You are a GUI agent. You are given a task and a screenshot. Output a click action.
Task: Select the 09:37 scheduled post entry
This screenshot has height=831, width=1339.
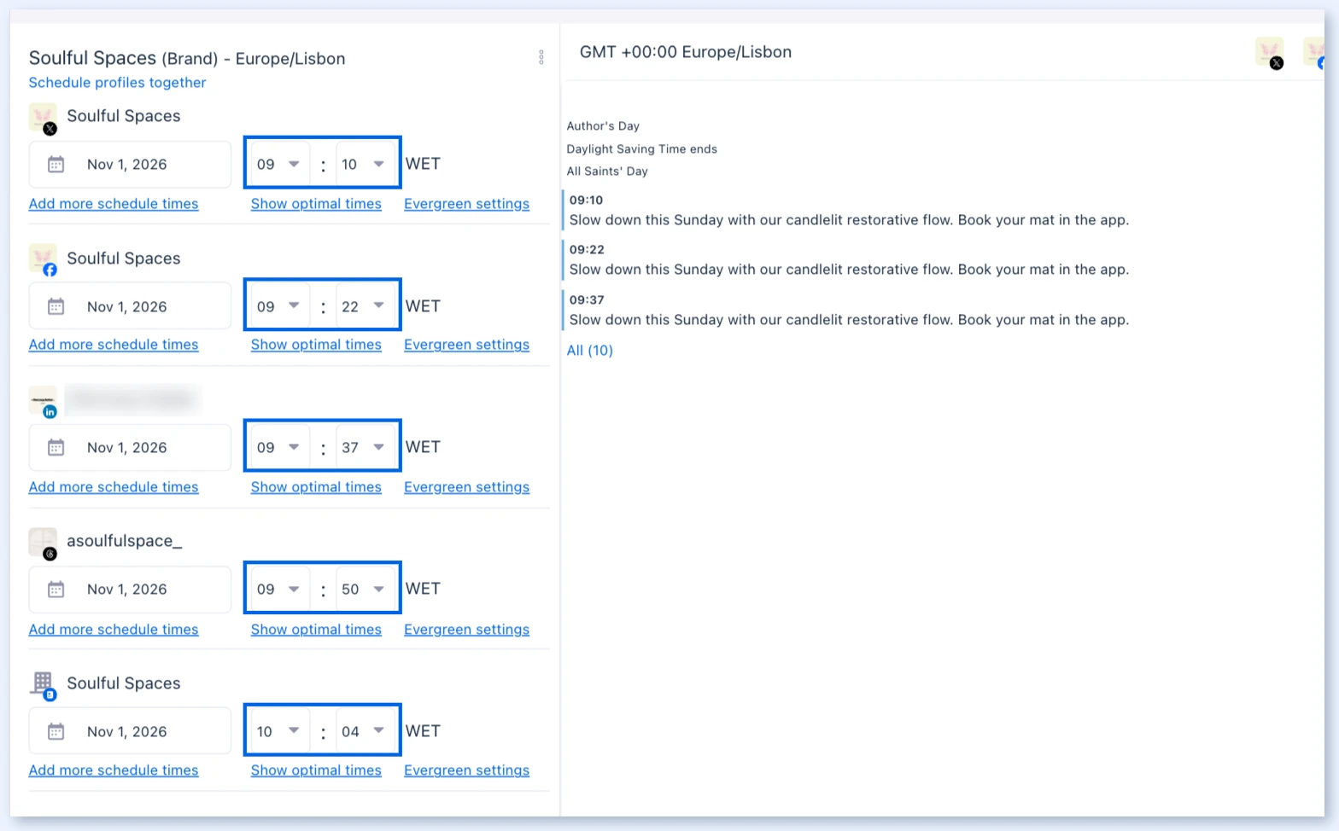(x=849, y=310)
